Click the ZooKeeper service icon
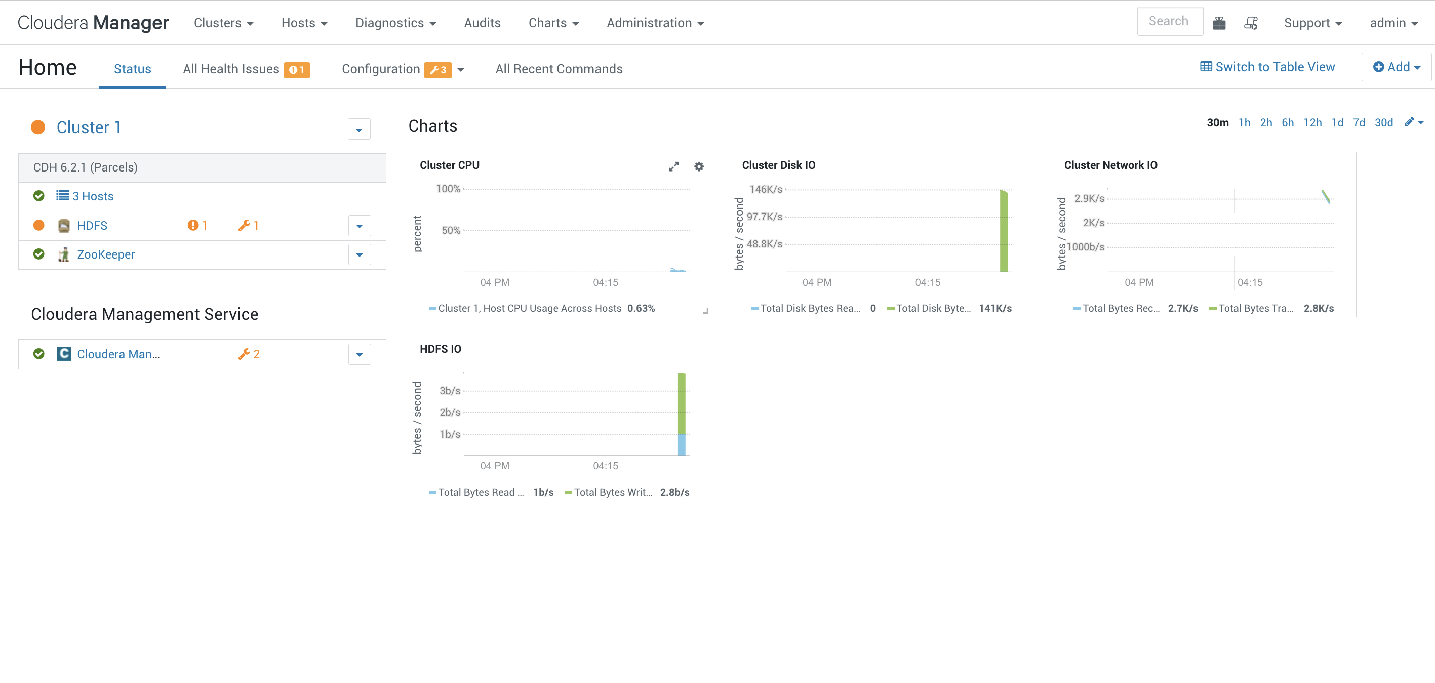Image resolution: width=1435 pixels, height=683 pixels. click(64, 254)
